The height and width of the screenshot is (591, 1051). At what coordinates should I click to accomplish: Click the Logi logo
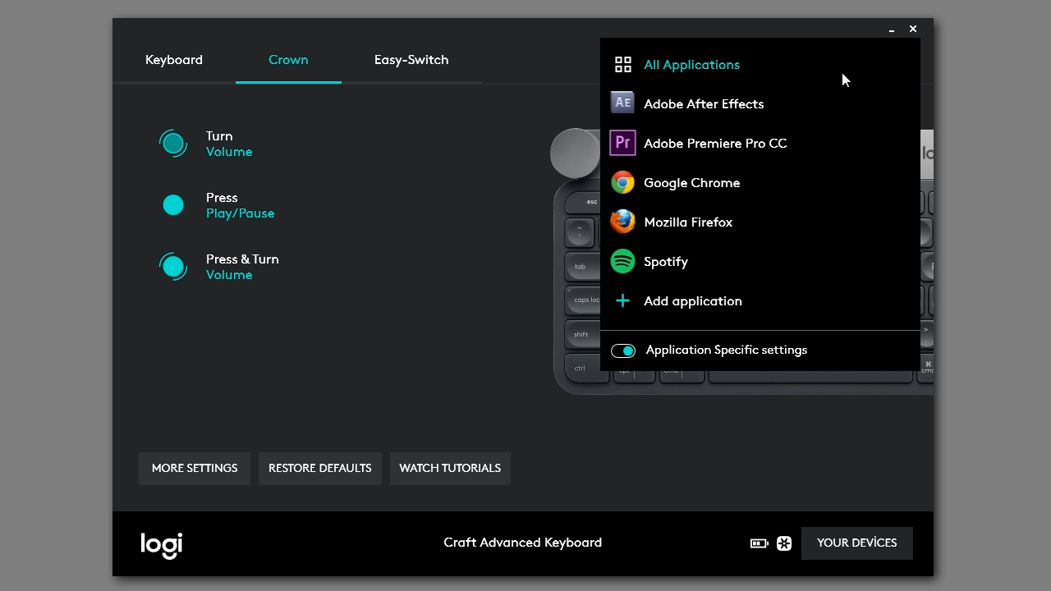click(162, 545)
